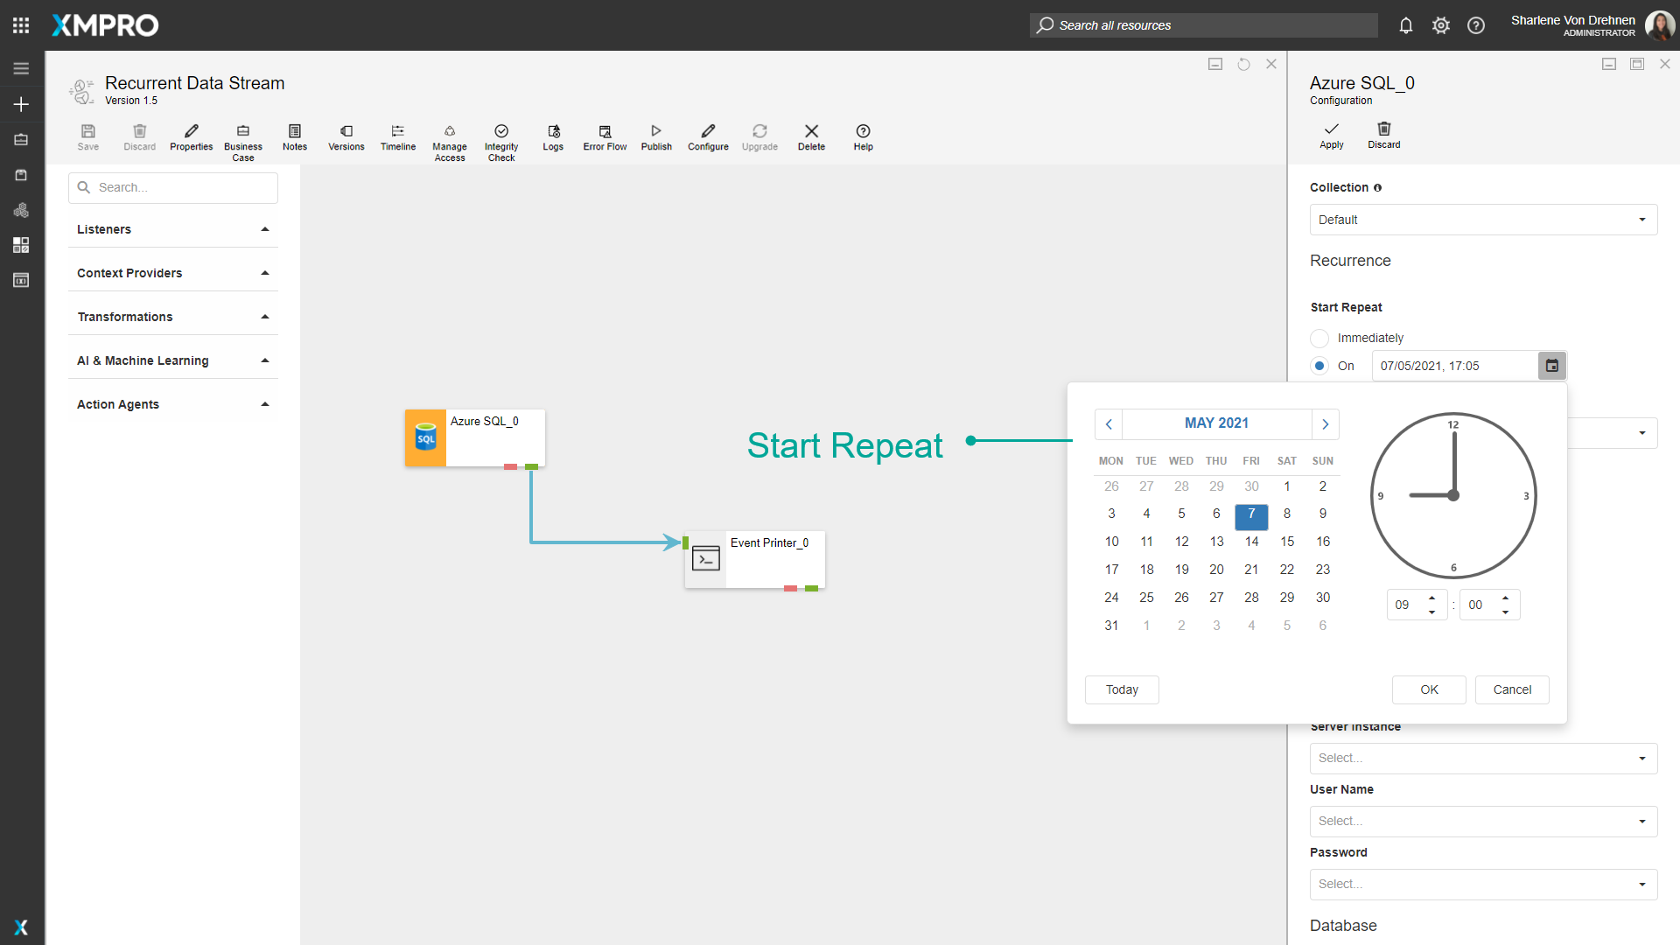Select the Event Printer_0 agent node
The height and width of the screenshot is (945, 1680).
coord(755,560)
